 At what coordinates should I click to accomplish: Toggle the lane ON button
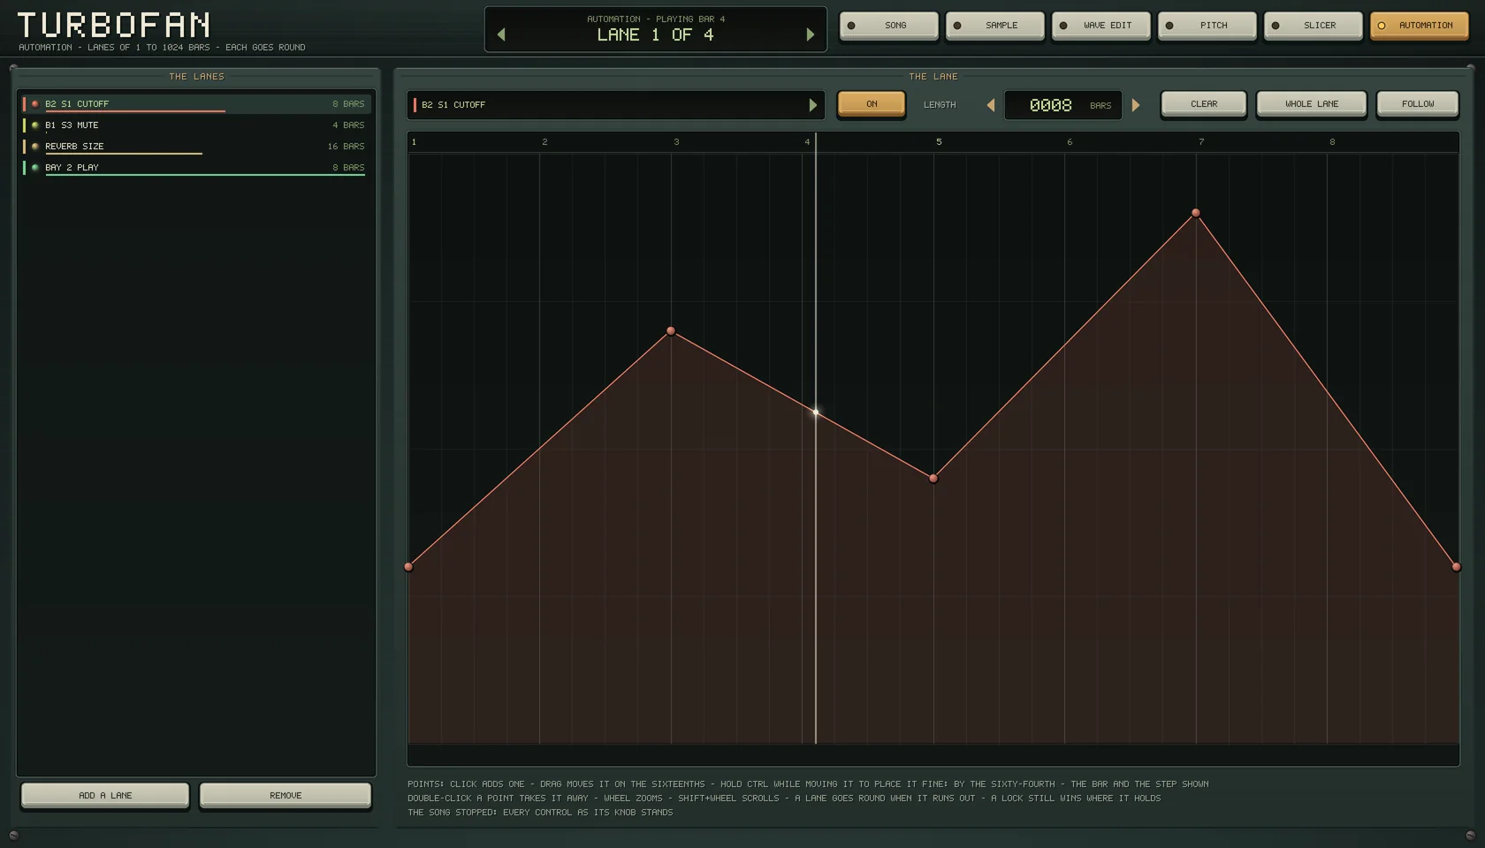(872, 104)
